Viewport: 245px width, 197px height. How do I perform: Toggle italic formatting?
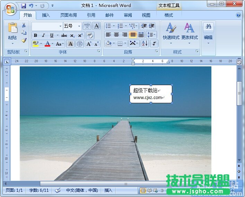pyautogui.click(x=43, y=35)
